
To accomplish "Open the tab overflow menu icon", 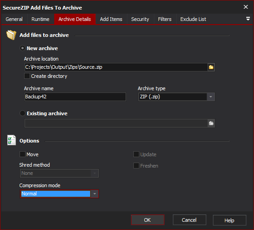I will 248,19.
